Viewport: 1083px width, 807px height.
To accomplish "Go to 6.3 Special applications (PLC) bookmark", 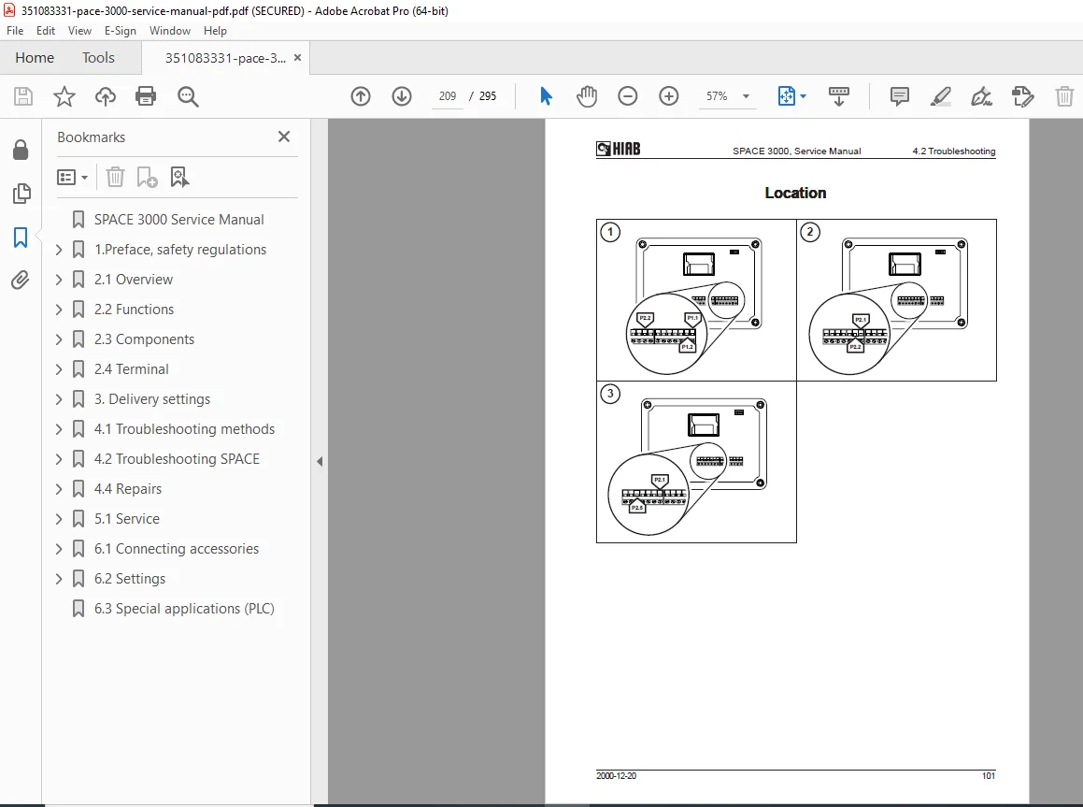I will (x=184, y=609).
